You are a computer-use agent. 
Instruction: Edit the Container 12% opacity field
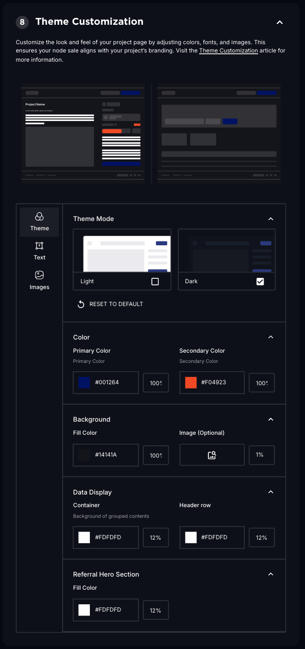click(156, 537)
